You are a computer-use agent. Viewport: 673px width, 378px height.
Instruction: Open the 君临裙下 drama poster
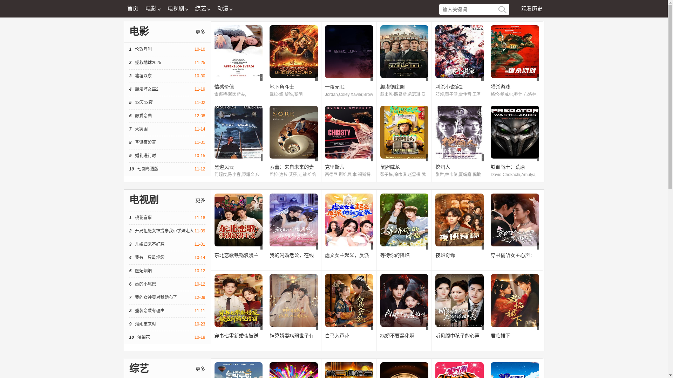515,300
